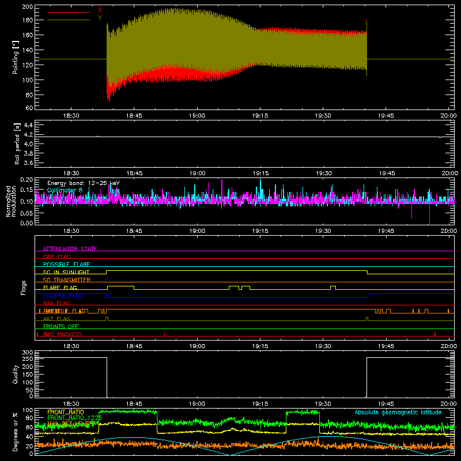The image size is (461, 461).
Task: Click the '100' tick on Degrees or % axis
Action: [x=27, y=410]
